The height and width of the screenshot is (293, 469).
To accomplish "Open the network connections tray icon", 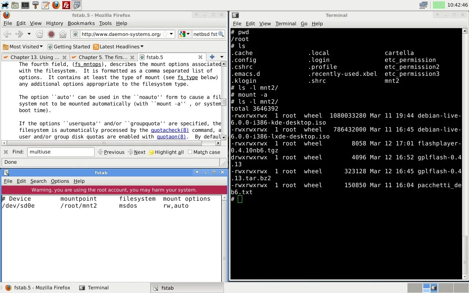I will pos(423,5).
